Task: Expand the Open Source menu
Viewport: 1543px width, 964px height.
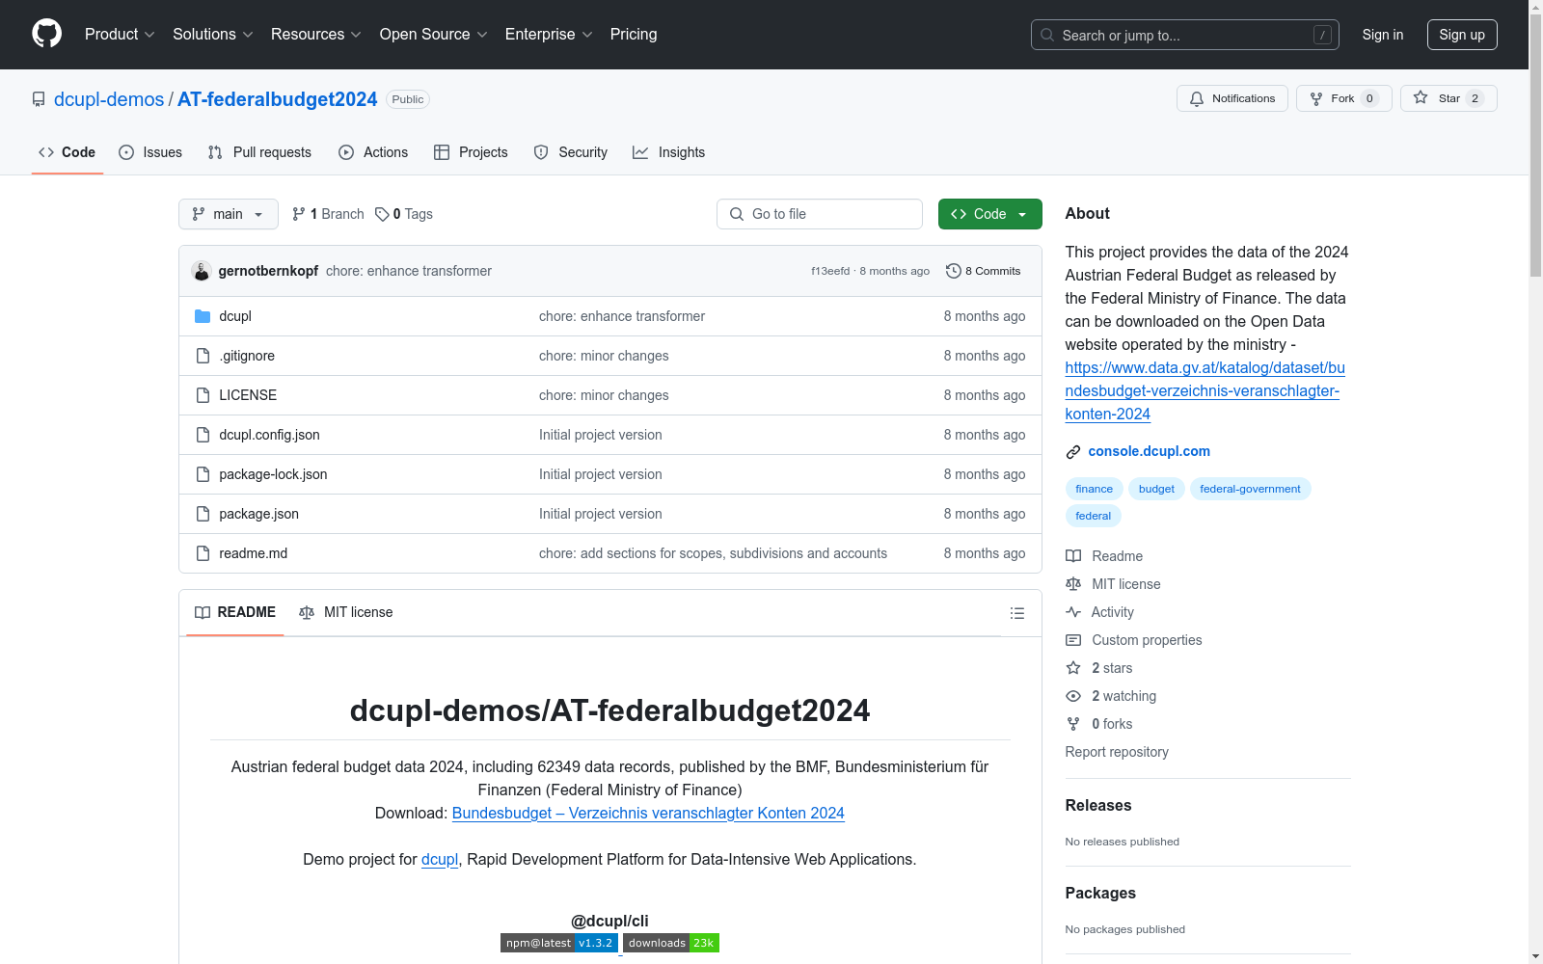Action: [433, 34]
